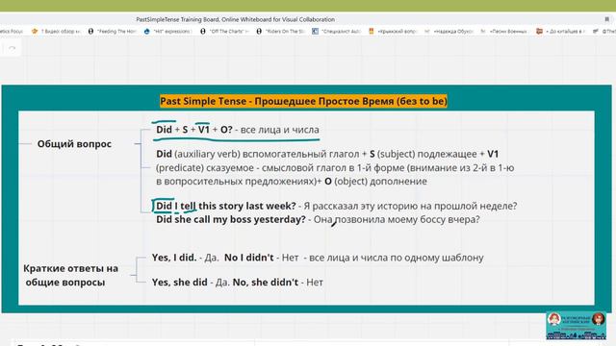Click text "все лица и числа по одному шаблону"
Viewport: 616px width, 346px height.
(397, 258)
